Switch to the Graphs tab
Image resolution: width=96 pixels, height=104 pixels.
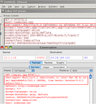click(60, 63)
